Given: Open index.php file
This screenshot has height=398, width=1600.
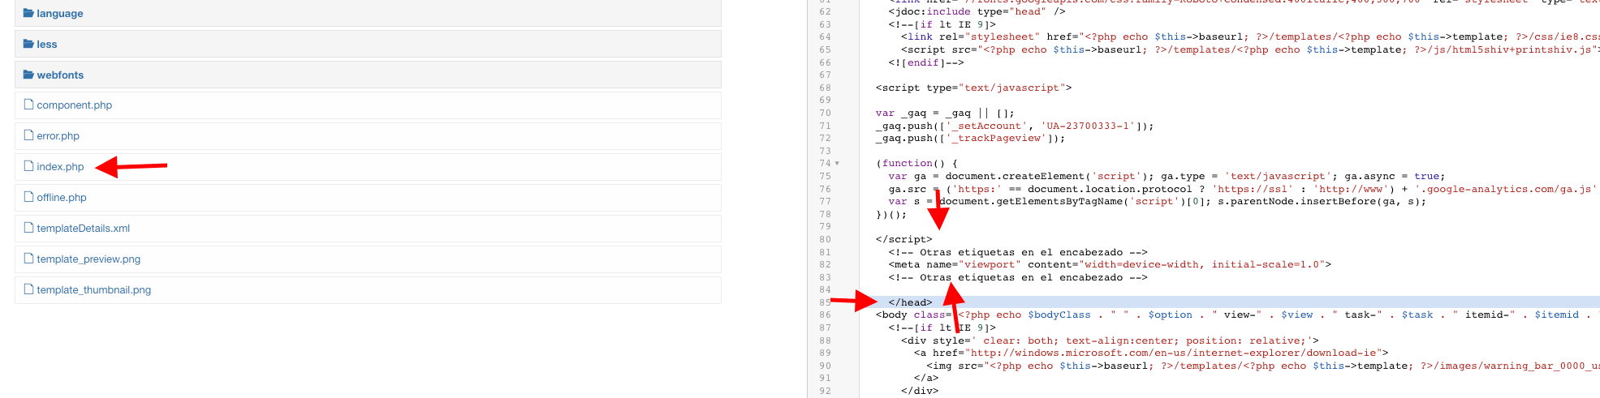Looking at the screenshot, I should pos(60,167).
